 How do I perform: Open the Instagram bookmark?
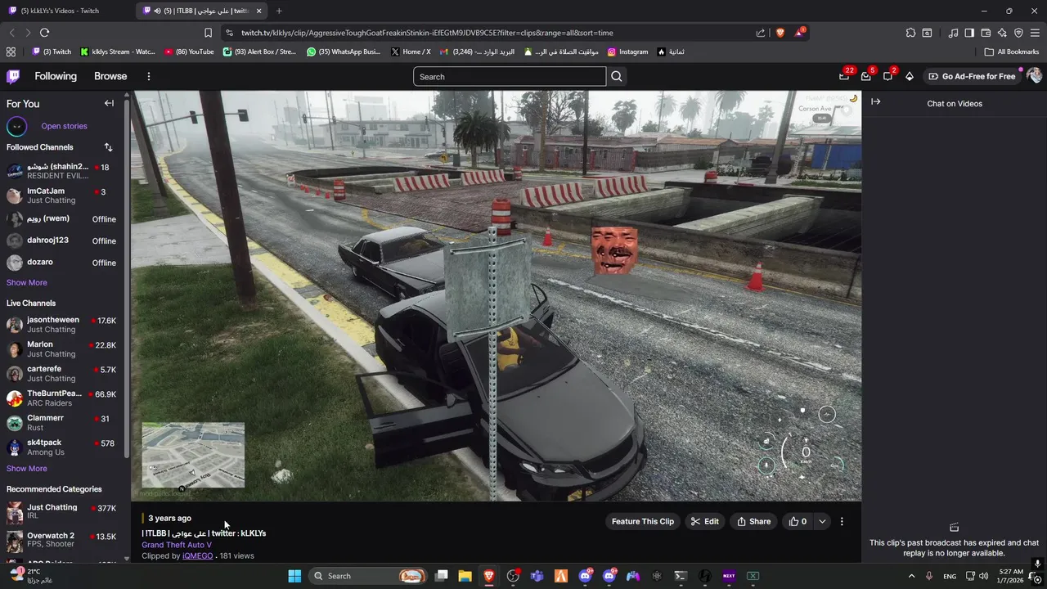pos(627,52)
